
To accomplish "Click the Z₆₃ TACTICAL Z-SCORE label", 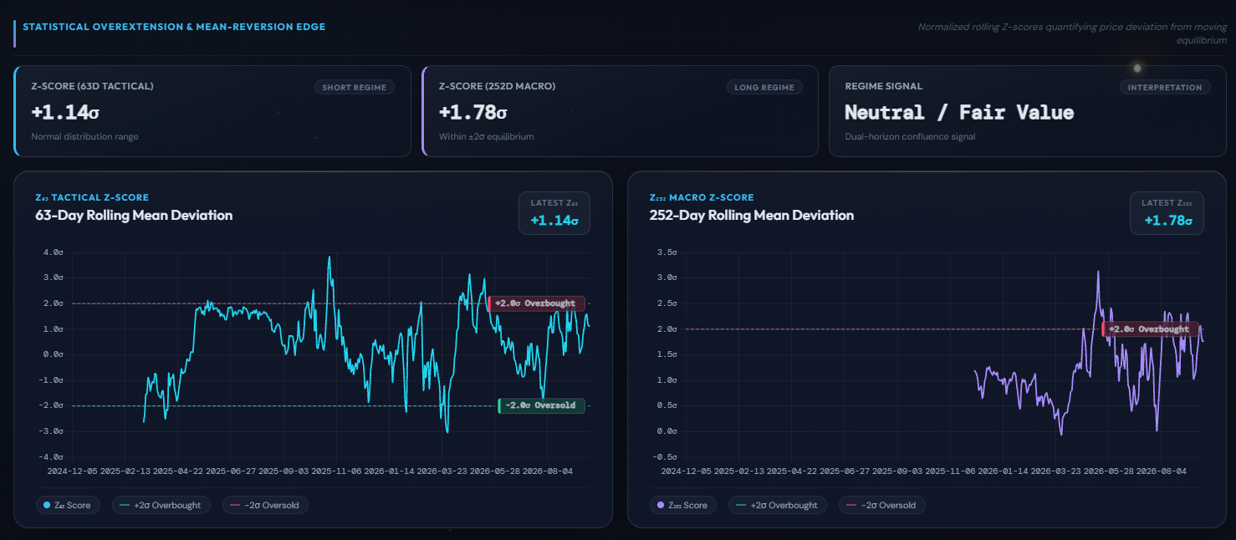I will pyautogui.click(x=92, y=197).
